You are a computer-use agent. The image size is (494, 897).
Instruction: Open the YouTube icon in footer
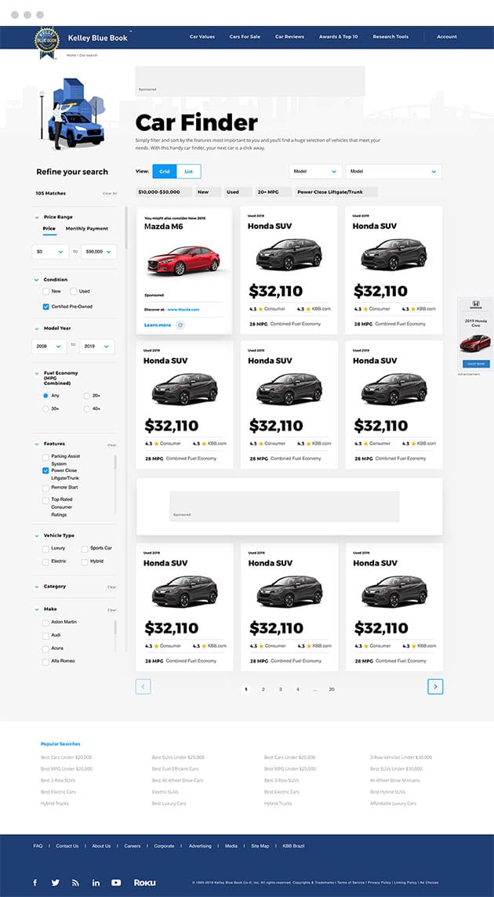pos(115,882)
